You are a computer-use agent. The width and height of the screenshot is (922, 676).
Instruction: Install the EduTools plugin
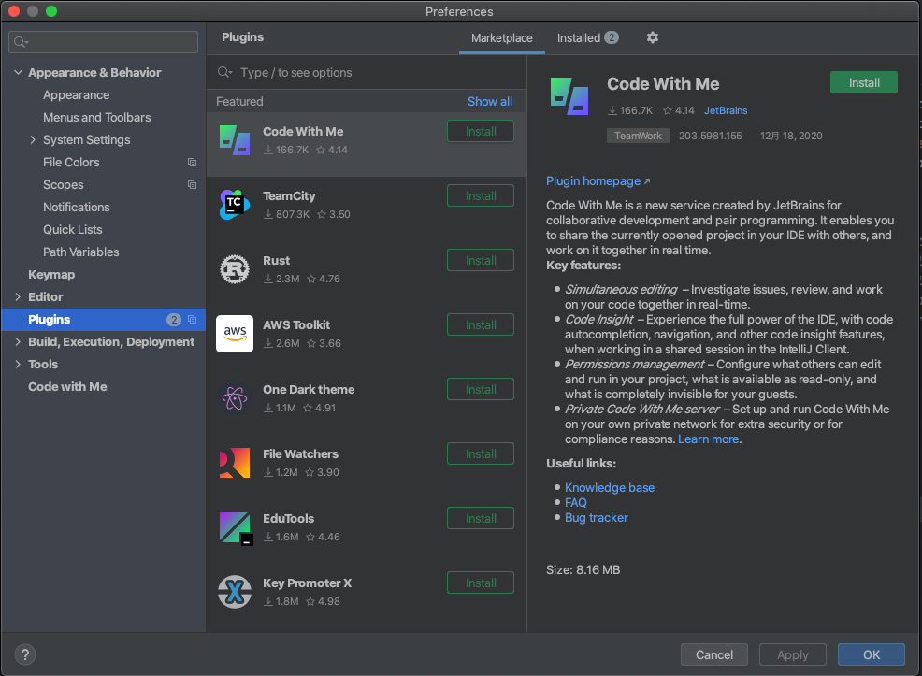pos(481,519)
